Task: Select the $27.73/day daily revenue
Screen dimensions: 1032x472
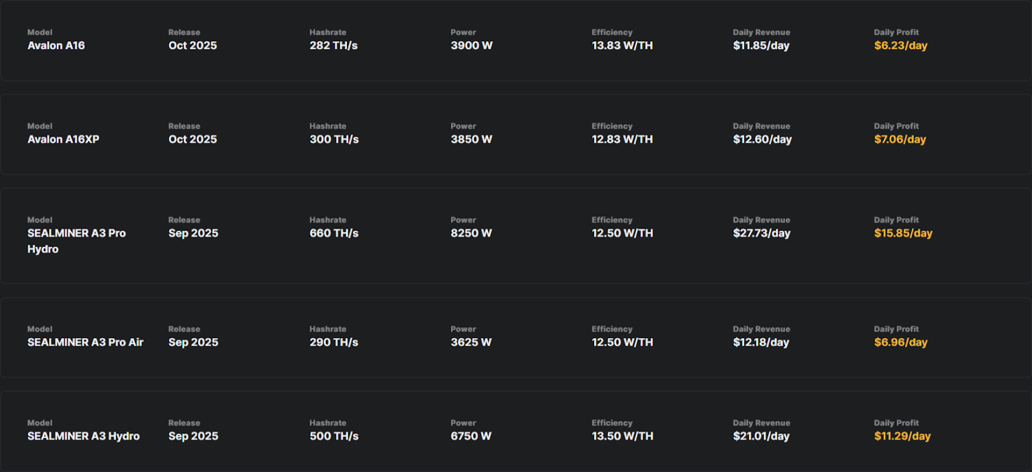Action: pos(761,234)
